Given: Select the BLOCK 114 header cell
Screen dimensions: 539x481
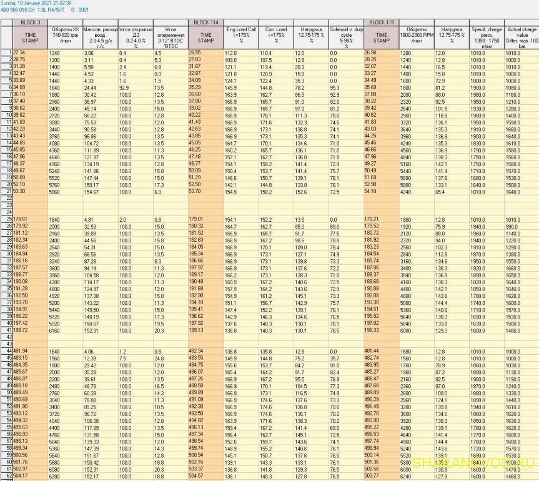Looking at the screenshot, I should [205, 22].
